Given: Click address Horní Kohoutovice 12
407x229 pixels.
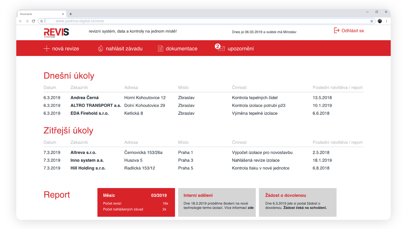Looking at the screenshot, I should coord(145,98).
